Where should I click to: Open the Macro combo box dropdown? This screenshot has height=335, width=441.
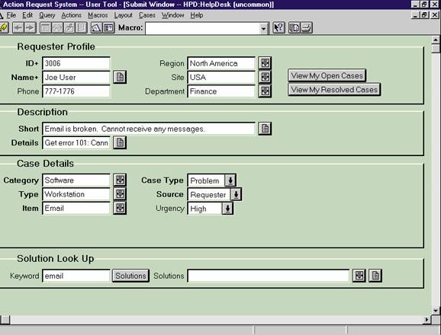pyautogui.click(x=263, y=28)
